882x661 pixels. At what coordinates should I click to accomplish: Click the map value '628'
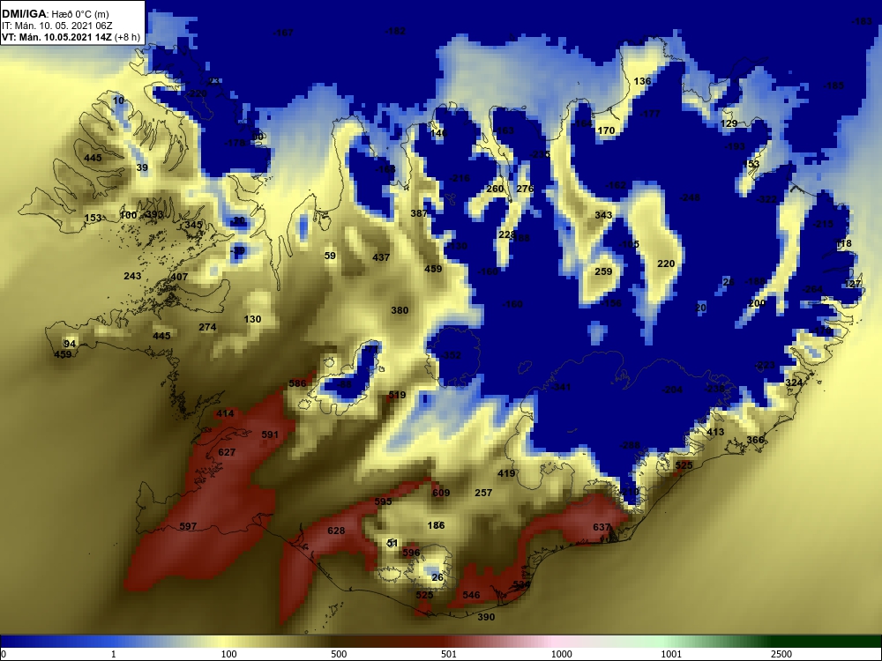click(x=336, y=531)
